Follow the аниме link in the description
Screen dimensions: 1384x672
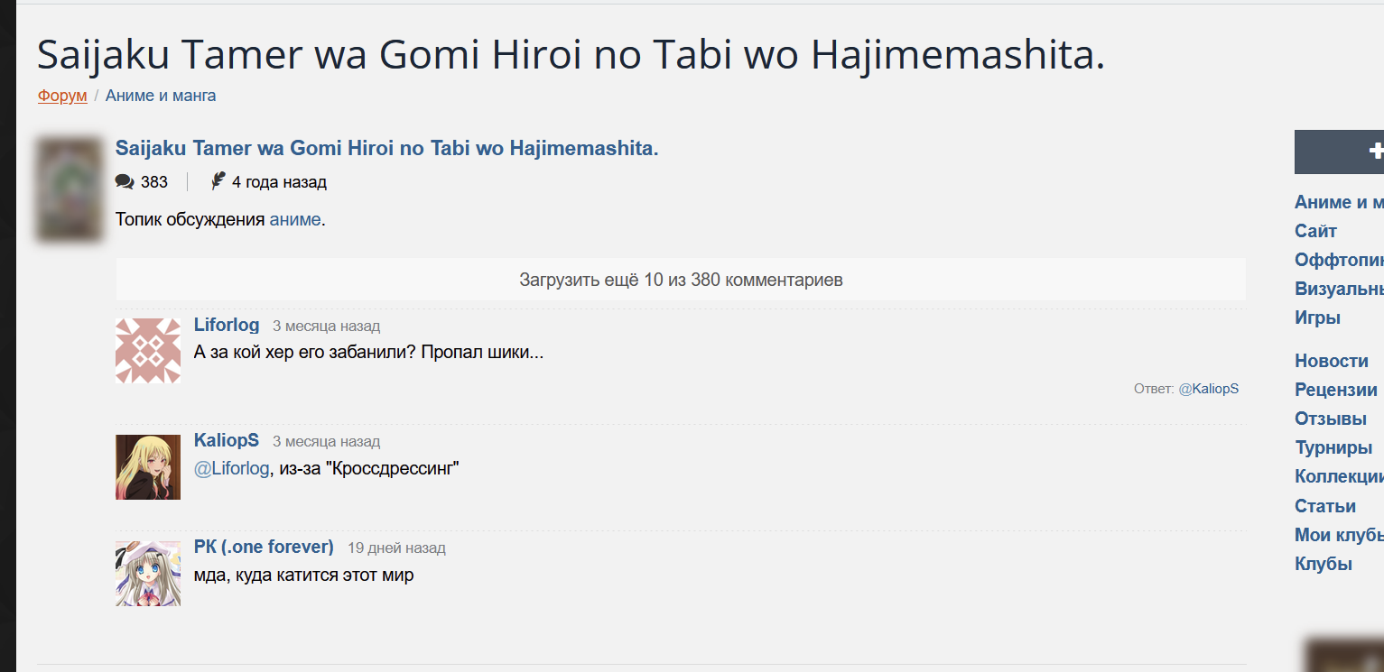pos(295,219)
